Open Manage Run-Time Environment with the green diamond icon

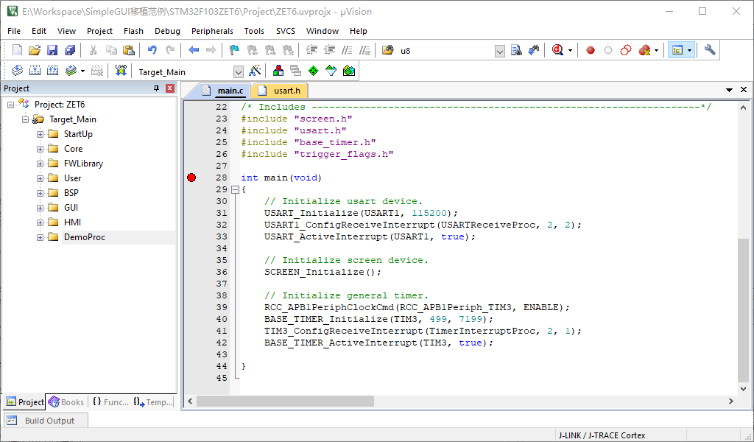click(x=313, y=71)
